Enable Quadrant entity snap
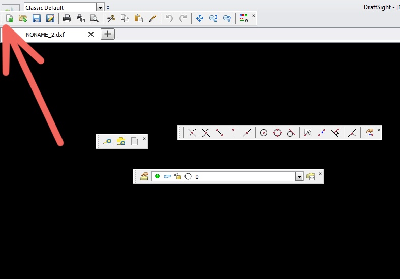This screenshot has width=400, height=279. pos(278,133)
